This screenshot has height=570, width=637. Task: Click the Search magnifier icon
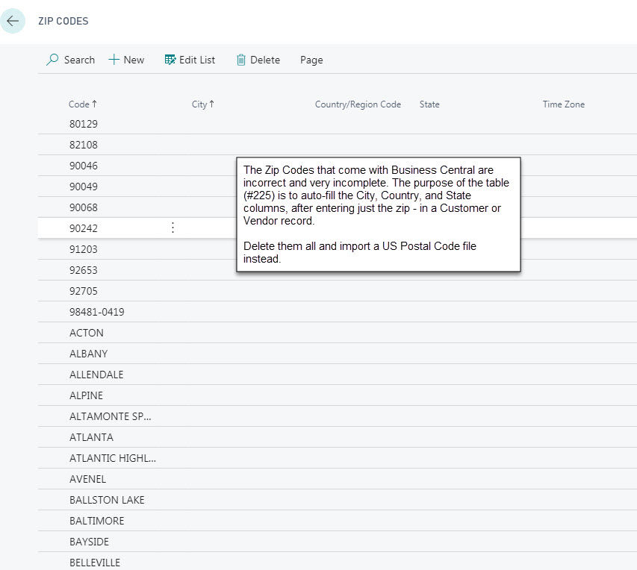pos(52,60)
